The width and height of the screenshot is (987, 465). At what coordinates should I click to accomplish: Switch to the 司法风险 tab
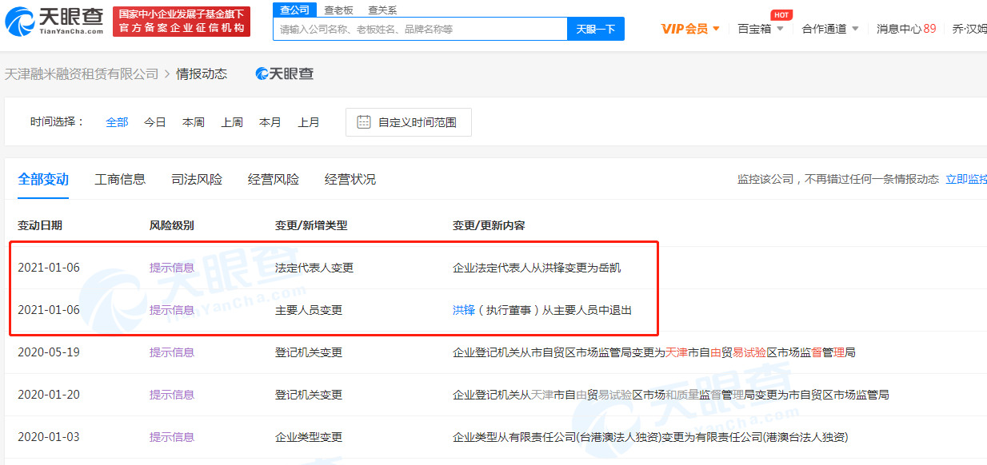[x=197, y=179]
